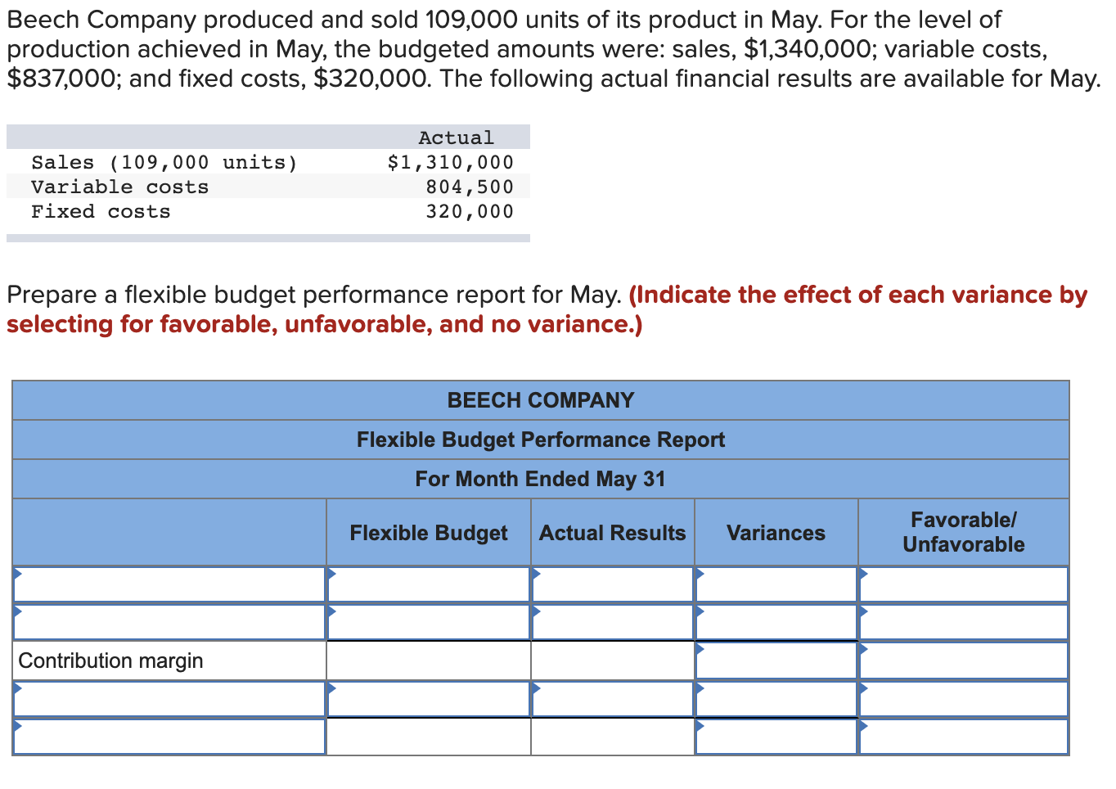The image size is (1116, 789).
Task: Click the 'Favorable/ Unfavorable' column header
Action: (963, 532)
